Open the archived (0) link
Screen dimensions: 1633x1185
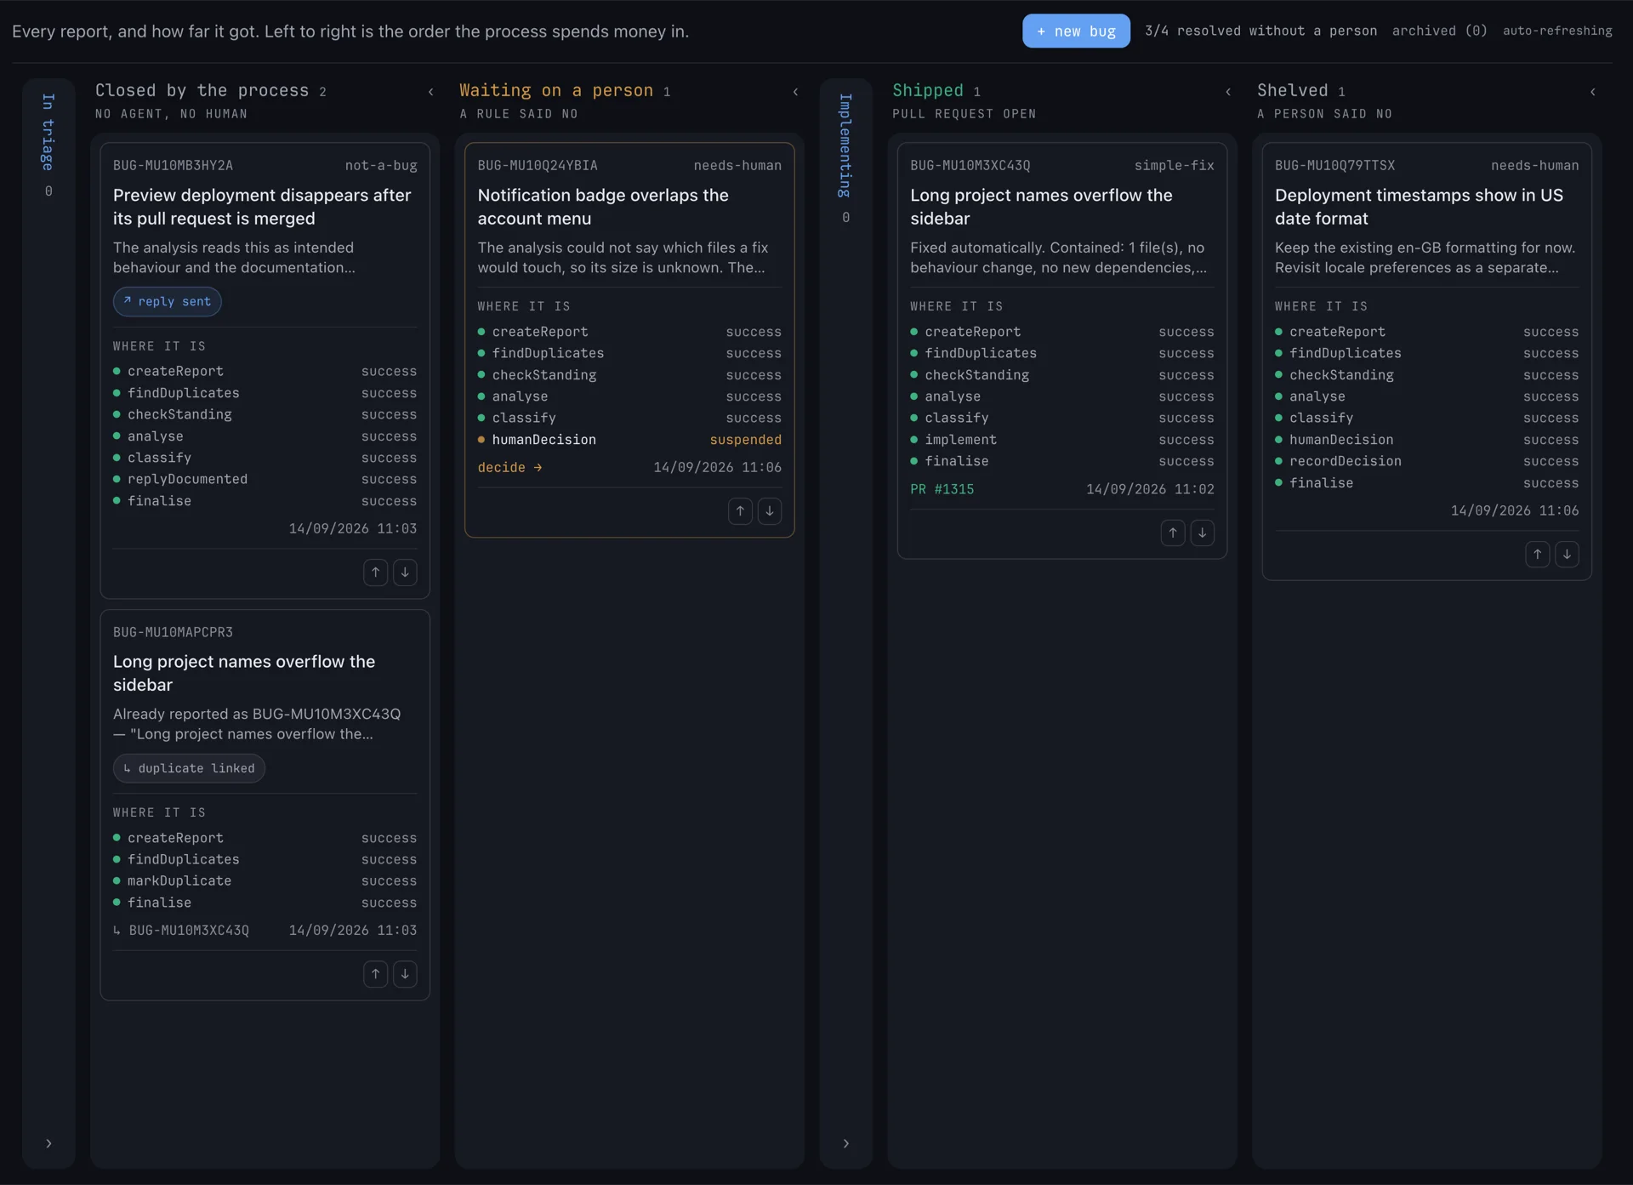coord(1439,31)
